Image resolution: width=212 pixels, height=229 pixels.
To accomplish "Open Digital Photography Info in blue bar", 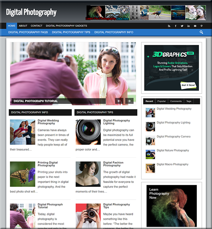I will click(x=114, y=32).
